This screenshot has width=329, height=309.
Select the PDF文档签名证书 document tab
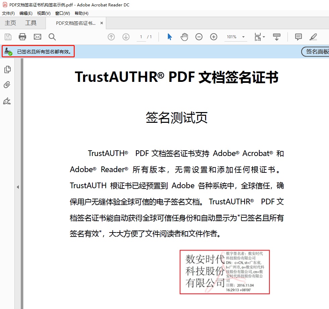tap(75, 23)
